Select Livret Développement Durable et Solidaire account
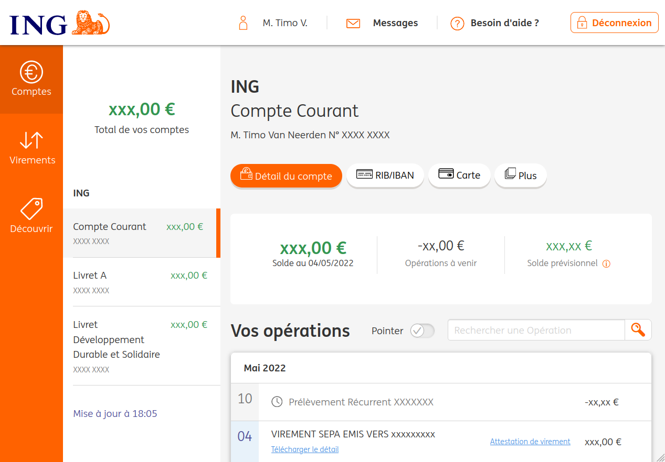Screen dimensions: 665x462 [142, 346]
